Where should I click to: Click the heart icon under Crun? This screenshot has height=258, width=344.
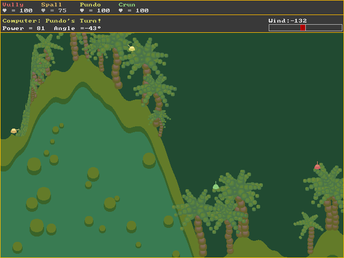120,10
